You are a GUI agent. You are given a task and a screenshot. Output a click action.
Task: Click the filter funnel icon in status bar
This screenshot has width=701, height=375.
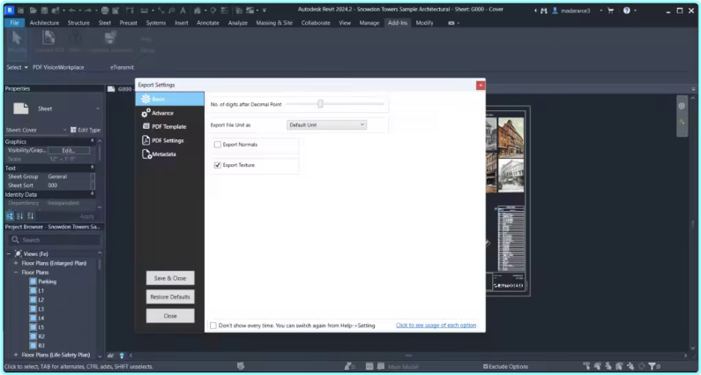(x=652, y=366)
